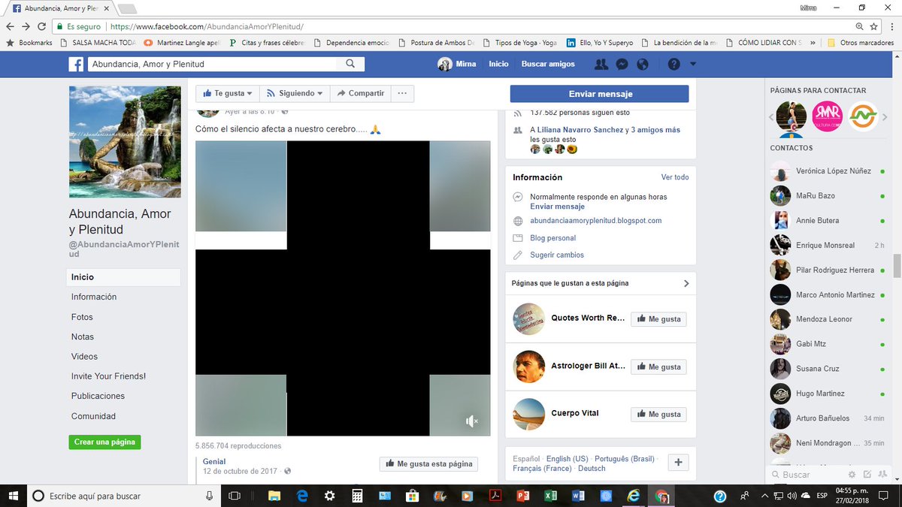Open chat with Verónica López Núñez
This screenshot has height=507, width=902.
pos(828,171)
